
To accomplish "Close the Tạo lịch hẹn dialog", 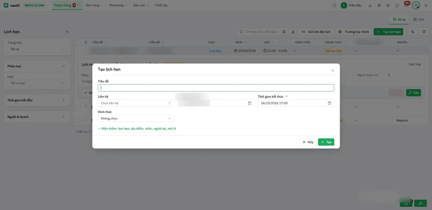I will point(333,70).
